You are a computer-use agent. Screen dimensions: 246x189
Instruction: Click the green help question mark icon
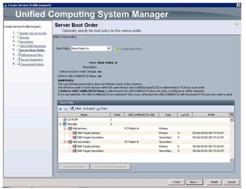coord(237,24)
